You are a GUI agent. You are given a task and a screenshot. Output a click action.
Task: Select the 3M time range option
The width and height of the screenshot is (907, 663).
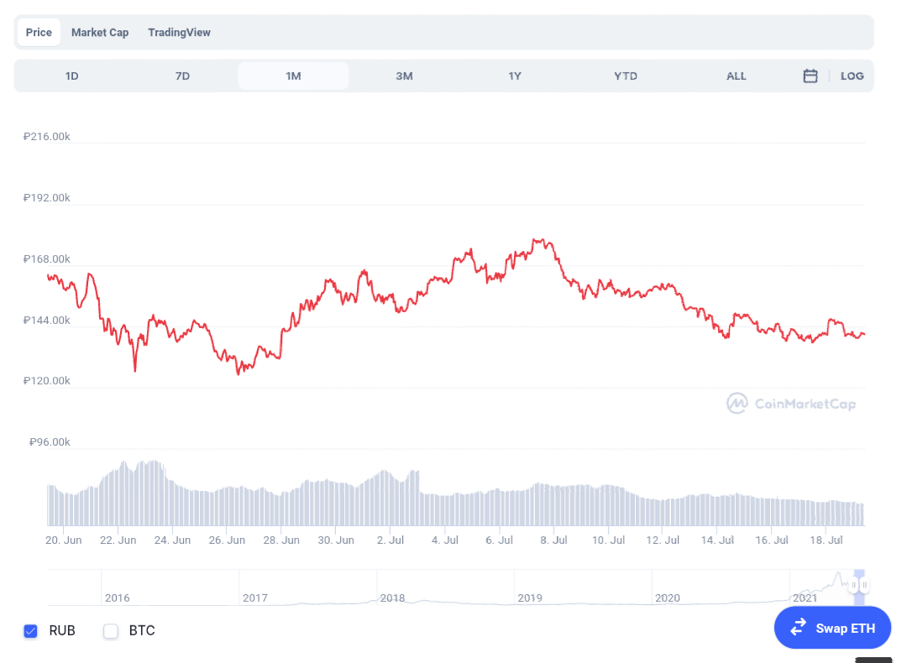click(404, 76)
